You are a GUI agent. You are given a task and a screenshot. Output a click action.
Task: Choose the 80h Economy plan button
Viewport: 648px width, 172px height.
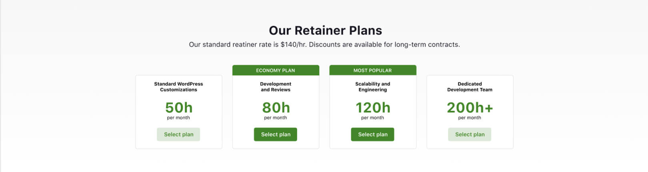tap(276, 134)
